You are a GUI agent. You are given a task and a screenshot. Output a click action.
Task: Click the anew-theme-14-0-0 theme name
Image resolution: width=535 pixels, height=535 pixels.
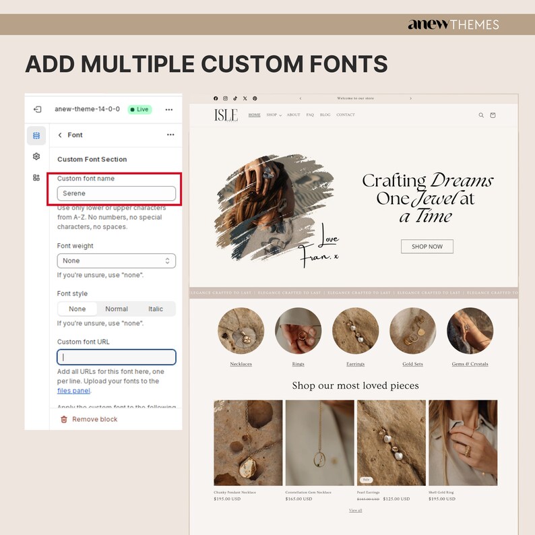[88, 109]
